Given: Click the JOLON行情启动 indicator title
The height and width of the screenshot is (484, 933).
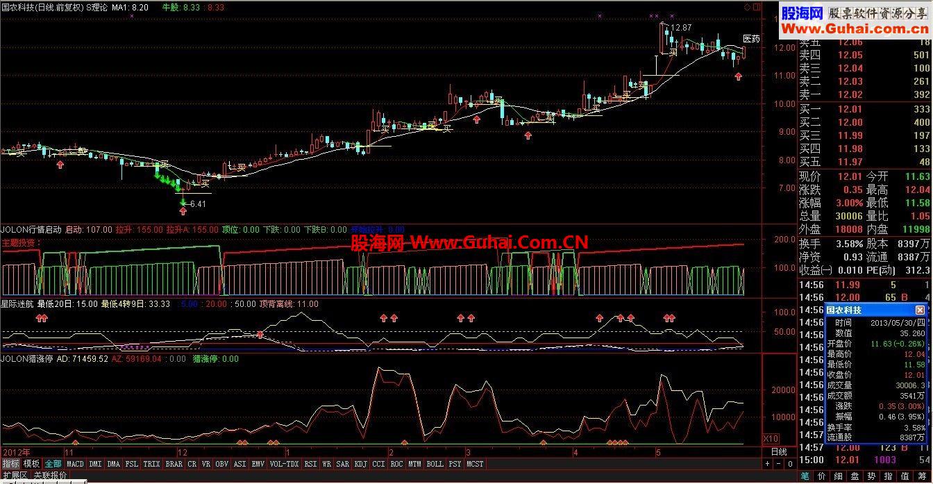Looking at the screenshot, I should tap(31, 228).
